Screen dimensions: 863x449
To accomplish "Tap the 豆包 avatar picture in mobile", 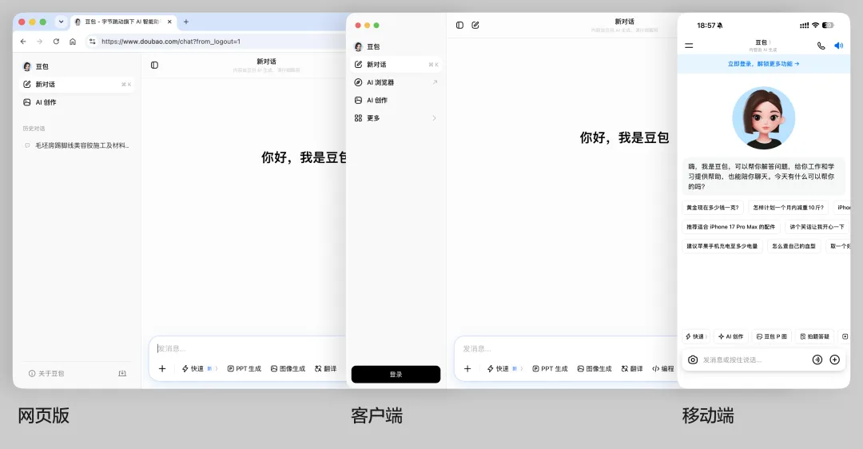I will point(763,117).
